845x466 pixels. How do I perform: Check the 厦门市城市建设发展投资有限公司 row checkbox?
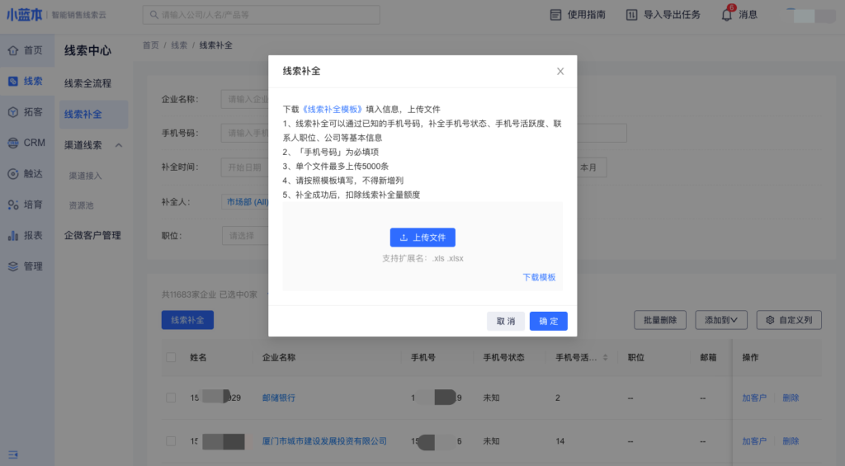click(171, 441)
